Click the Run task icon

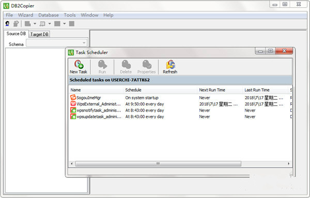click(x=102, y=64)
